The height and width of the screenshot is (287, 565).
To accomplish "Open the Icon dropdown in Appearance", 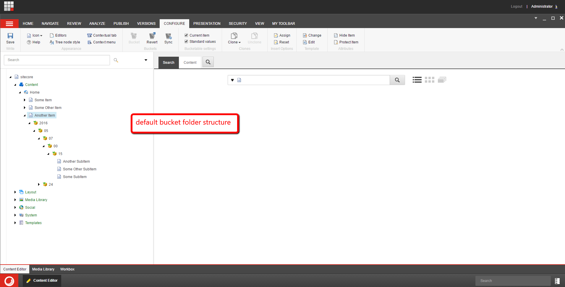I will point(35,35).
